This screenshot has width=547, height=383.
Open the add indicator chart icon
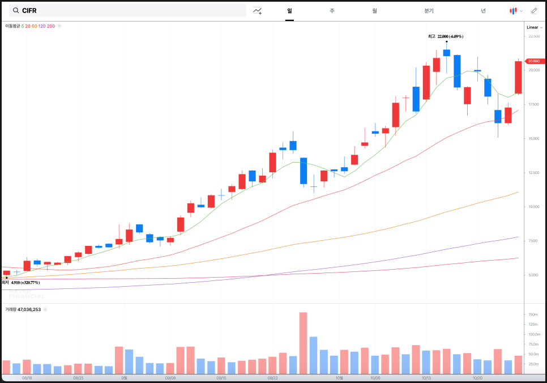click(258, 11)
